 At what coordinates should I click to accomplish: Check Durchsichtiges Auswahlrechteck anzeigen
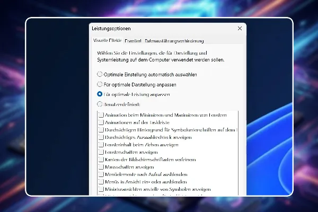[101, 137]
